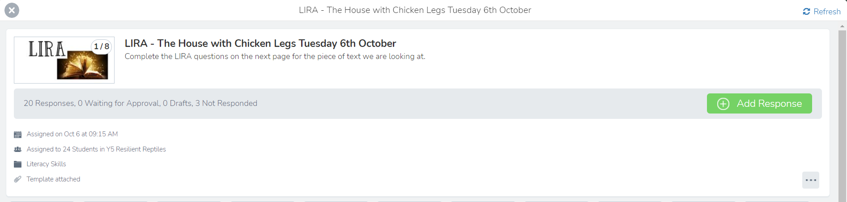
Task: Click the plus circle icon in Add Response
Action: (x=723, y=104)
